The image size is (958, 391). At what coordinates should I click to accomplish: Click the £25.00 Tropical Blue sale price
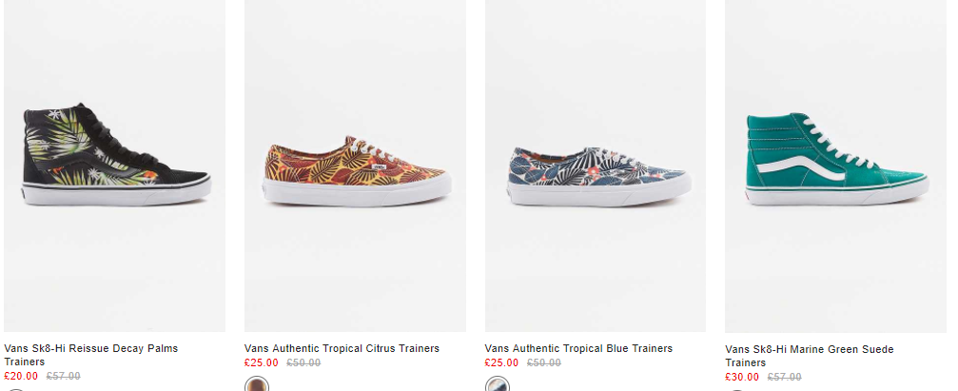click(x=501, y=362)
